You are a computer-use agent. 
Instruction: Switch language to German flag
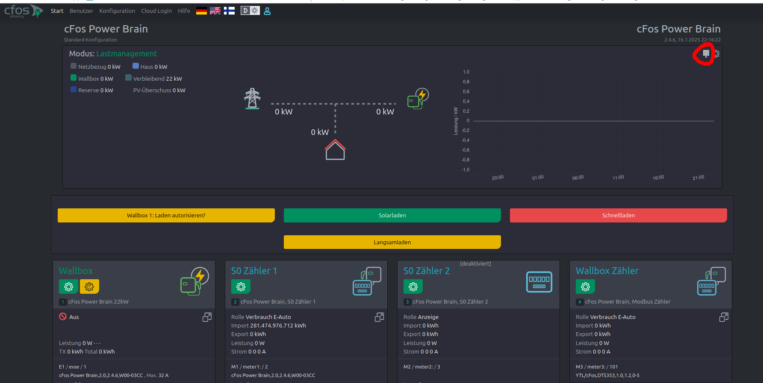201,11
